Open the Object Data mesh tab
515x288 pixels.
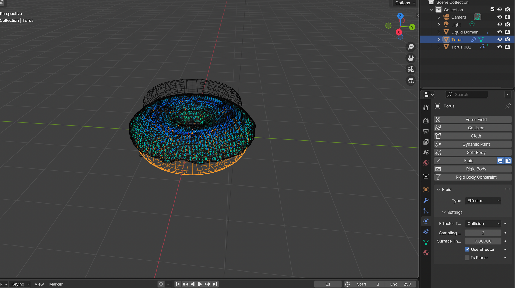click(426, 242)
